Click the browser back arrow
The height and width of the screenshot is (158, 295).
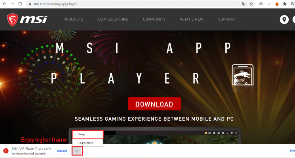[x=4, y=4]
